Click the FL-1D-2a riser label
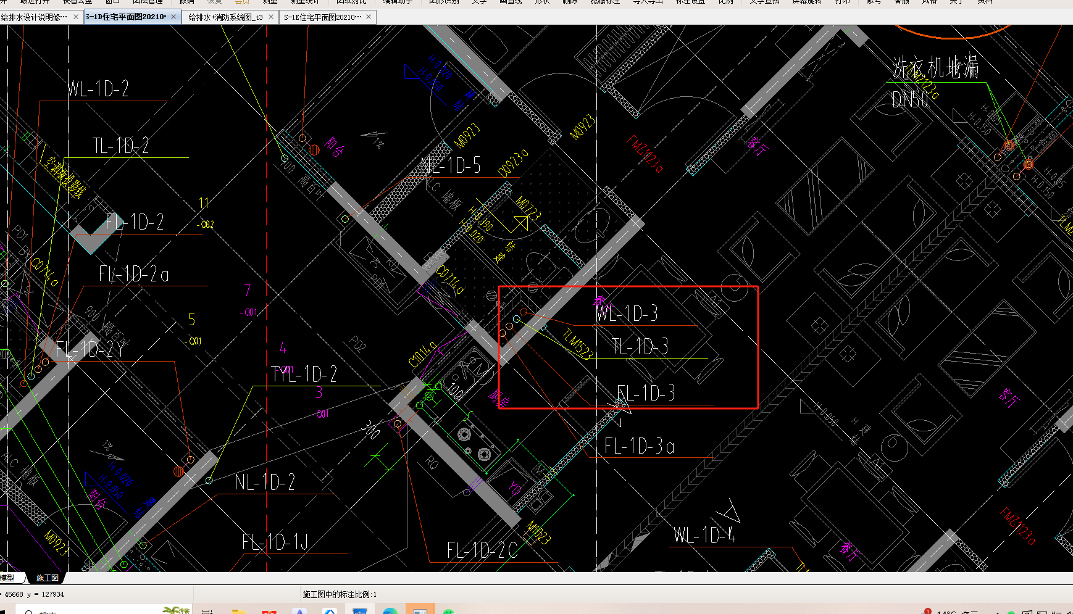 point(134,274)
